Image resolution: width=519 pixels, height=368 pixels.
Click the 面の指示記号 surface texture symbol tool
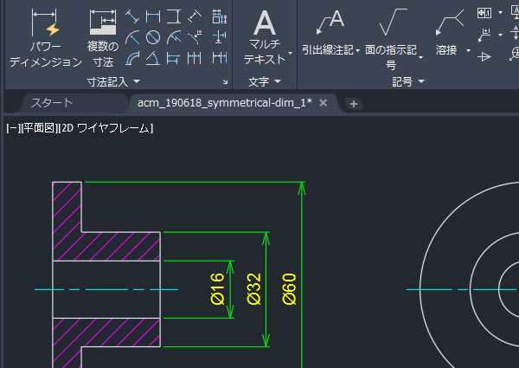pyautogui.click(x=391, y=39)
